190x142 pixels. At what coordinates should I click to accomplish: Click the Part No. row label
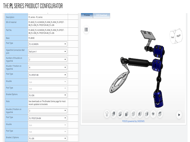coord(9,30)
